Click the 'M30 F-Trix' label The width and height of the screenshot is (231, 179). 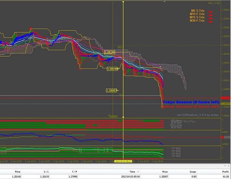click(197, 21)
